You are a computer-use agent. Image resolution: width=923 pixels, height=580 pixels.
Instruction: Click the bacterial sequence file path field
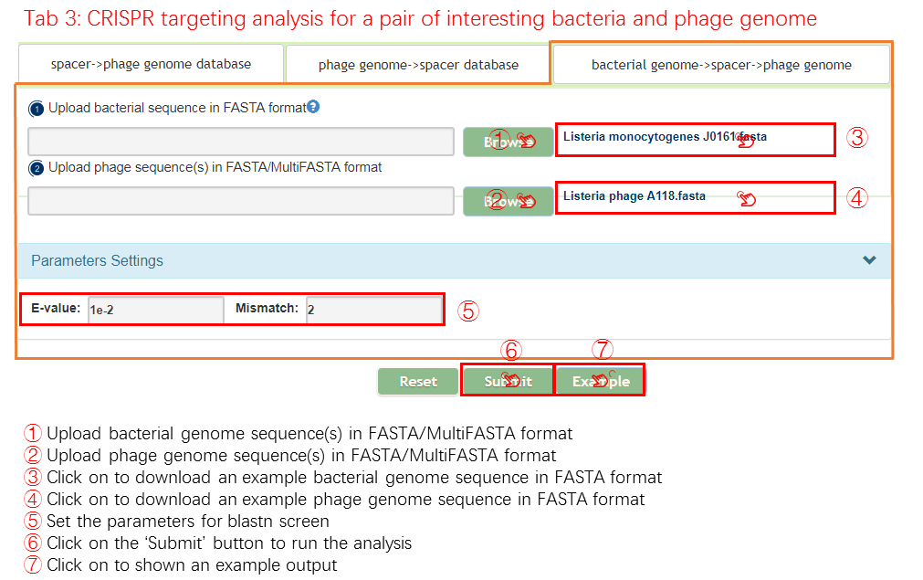click(241, 142)
